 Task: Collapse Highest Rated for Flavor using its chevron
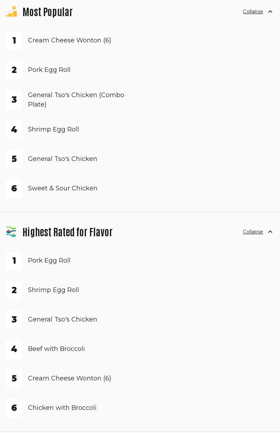[x=270, y=232]
